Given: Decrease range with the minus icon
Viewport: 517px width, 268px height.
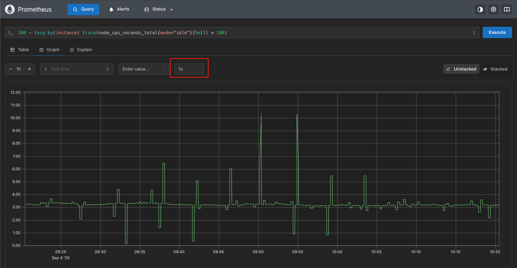Looking at the screenshot, I should coord(11,69).
